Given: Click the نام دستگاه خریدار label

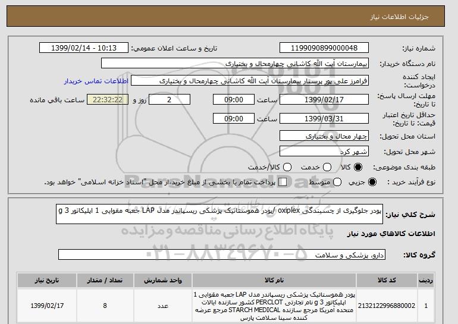Looking at the screenshot, I should tap(407, 64).
